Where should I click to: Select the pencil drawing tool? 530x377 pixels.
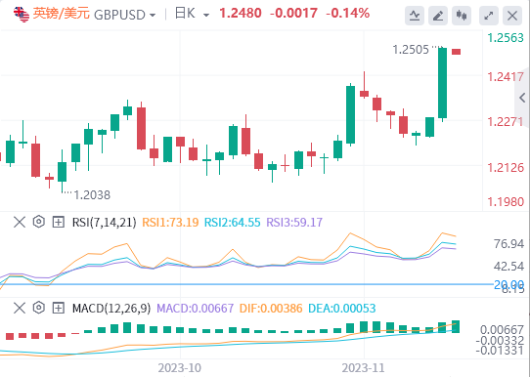438,16
